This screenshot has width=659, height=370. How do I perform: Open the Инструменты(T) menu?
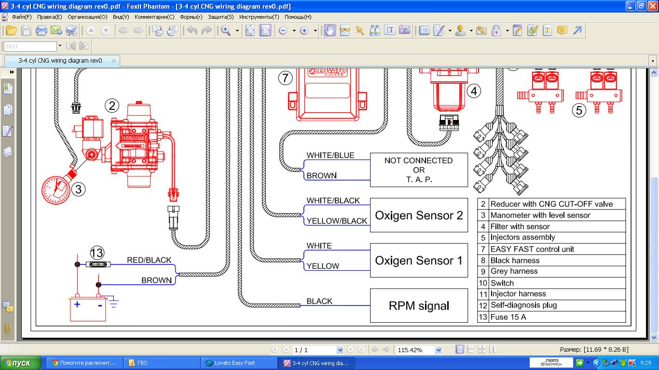(x=259, y=17)
